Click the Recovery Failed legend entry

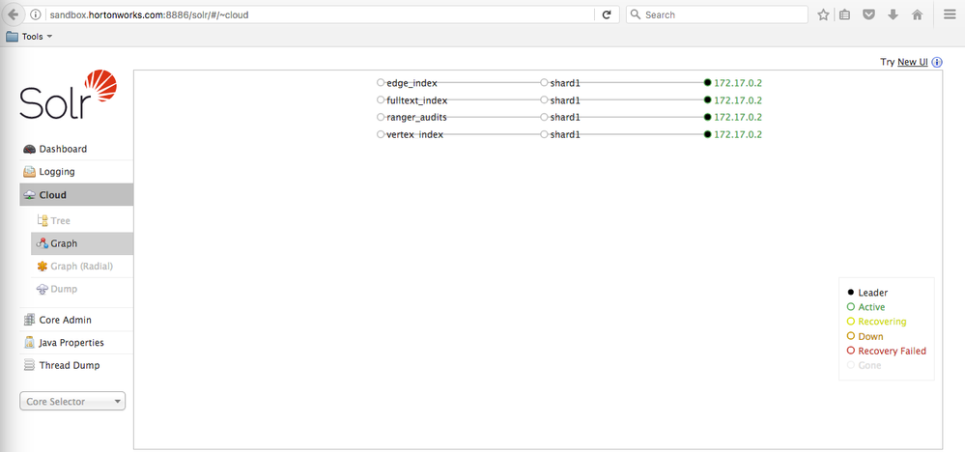pyautogui.click(x=887, y=351)
